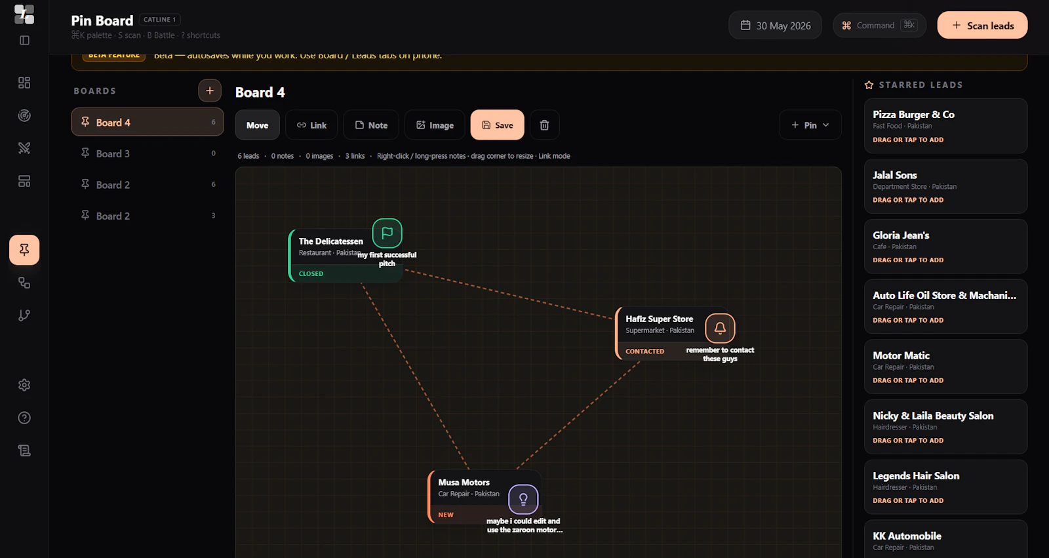Click the CATLINE 1 badge

click(x=159, y=20)
